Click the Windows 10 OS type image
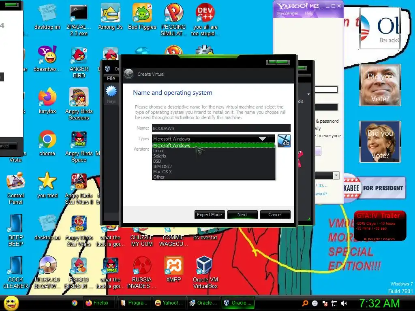The height and width of the screenshot is (311, 415). tap(284, 141)
